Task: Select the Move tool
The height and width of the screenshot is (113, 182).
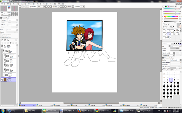Action: (x=164, y=27)
